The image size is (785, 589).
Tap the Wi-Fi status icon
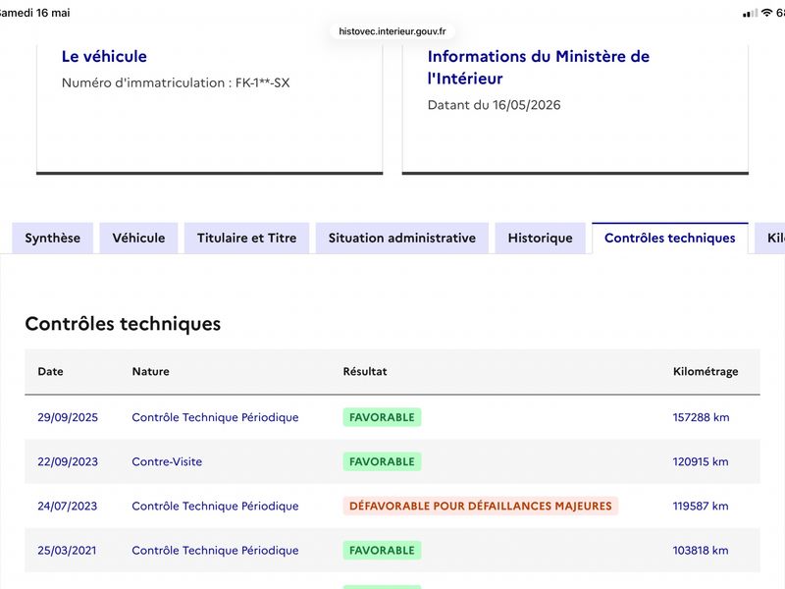point(766,13)
